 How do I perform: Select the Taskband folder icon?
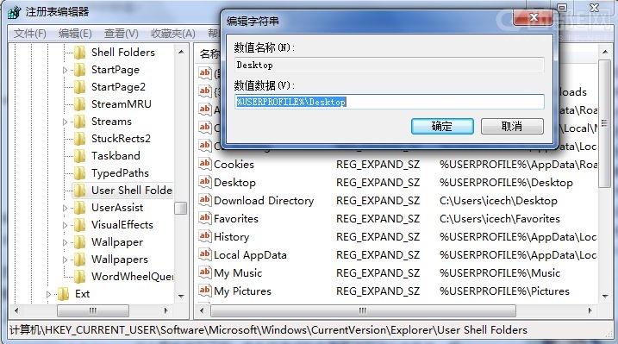tap(79, 156)
